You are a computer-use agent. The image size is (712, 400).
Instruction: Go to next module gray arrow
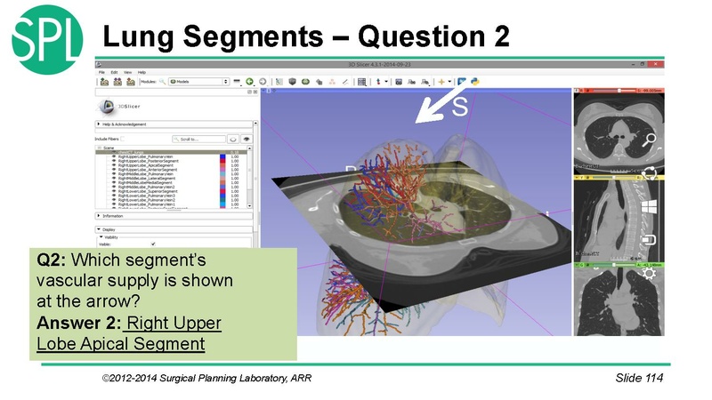click(x=263, y=82)
